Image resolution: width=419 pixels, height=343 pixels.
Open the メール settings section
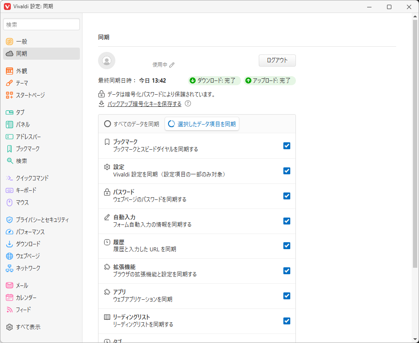tap(41, 285)
